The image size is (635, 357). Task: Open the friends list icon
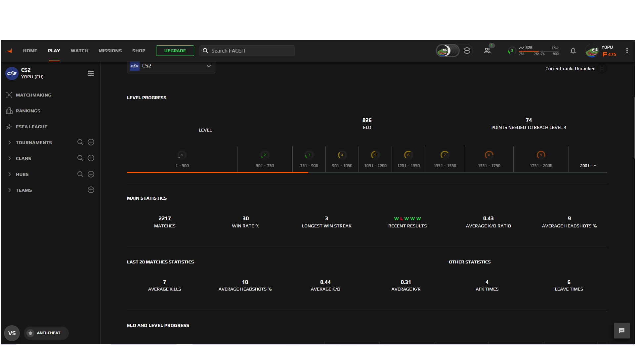487,51
